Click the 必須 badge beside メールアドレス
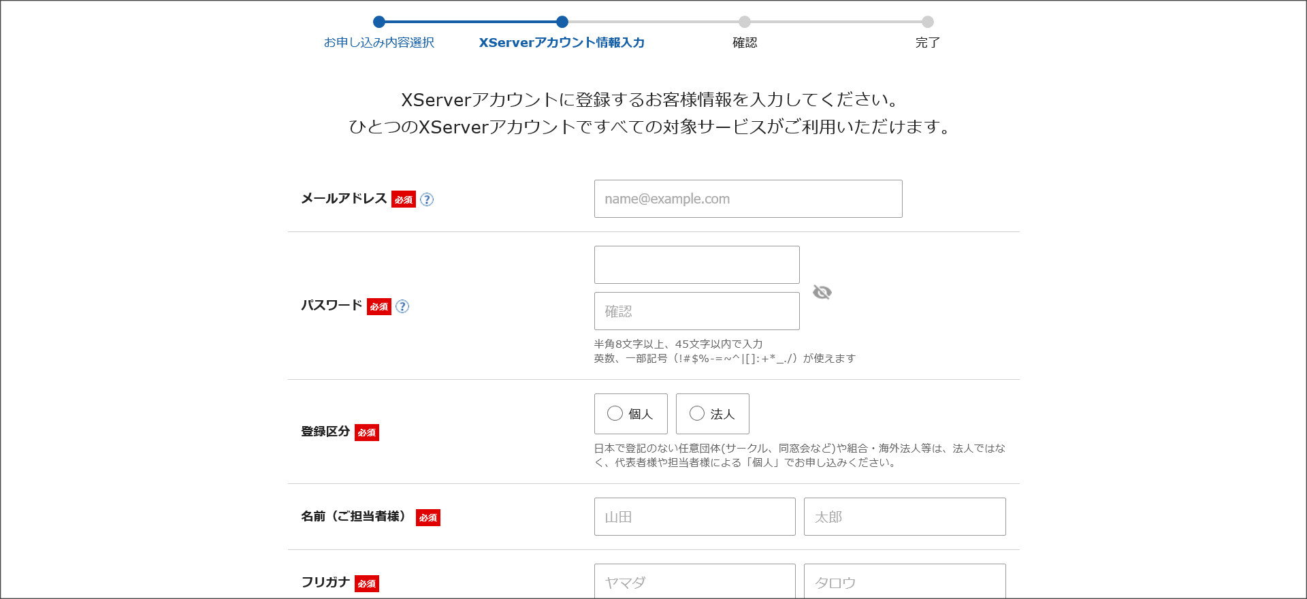1307x599 pixels. coord(404,199)
